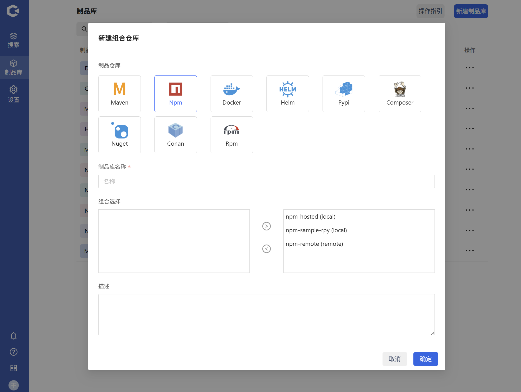Open the notifications bell in the sidebar
521x392 pixels.
14,336
